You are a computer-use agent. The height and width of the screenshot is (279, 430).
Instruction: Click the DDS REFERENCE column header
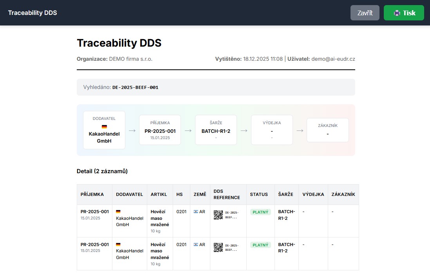point(227,194)
